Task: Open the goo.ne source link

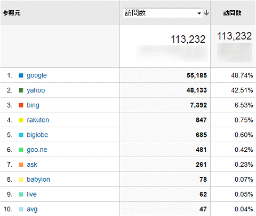Action: [x=37, y=150]
